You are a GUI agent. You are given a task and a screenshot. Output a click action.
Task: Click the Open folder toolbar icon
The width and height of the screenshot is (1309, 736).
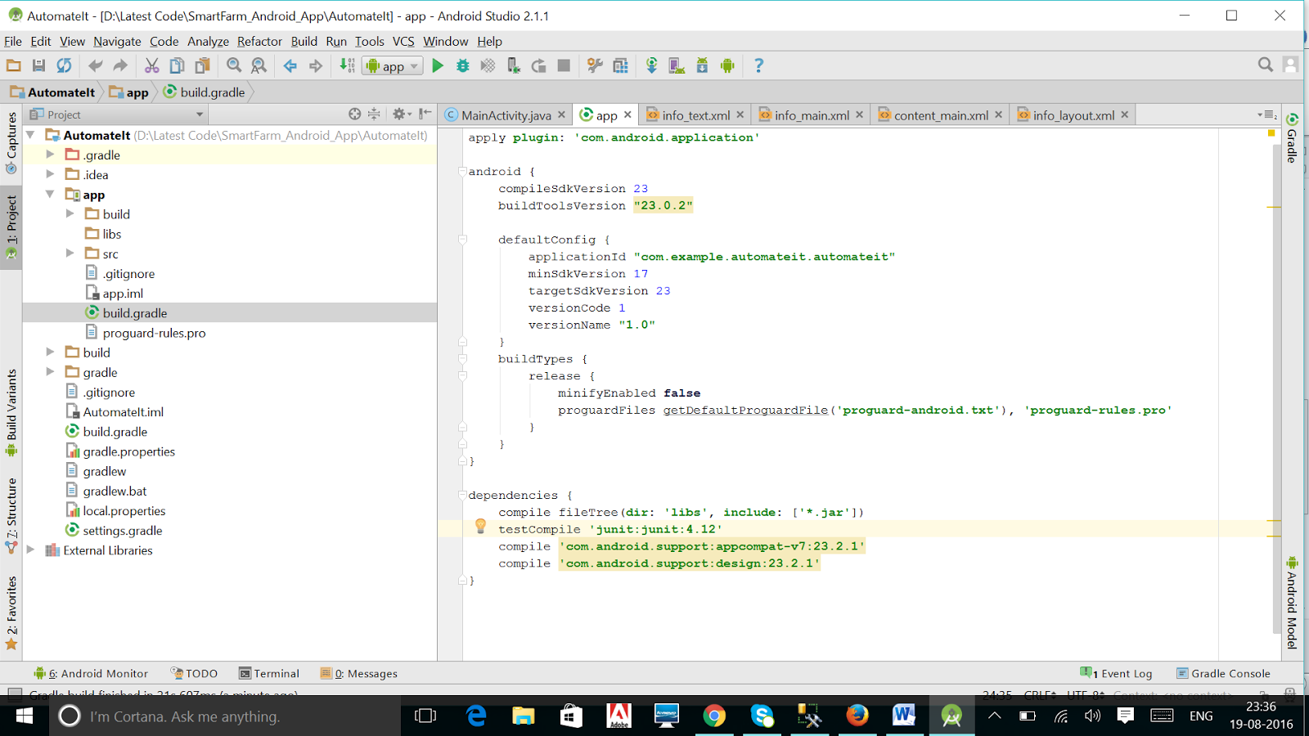pos(14,65)
